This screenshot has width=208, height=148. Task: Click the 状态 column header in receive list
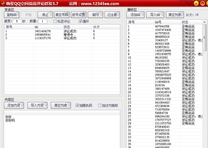tap(191, 22)
